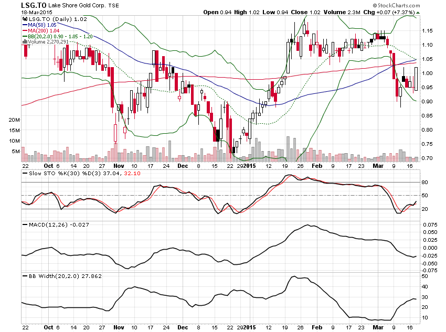Click the 20M volume axis label
This screenshot has height=332, width=446.
14,120
